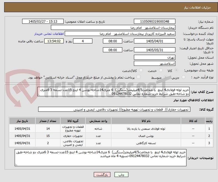Click the کد کالا column header
The width and height of the screenshot is (218, 182).
193,121
